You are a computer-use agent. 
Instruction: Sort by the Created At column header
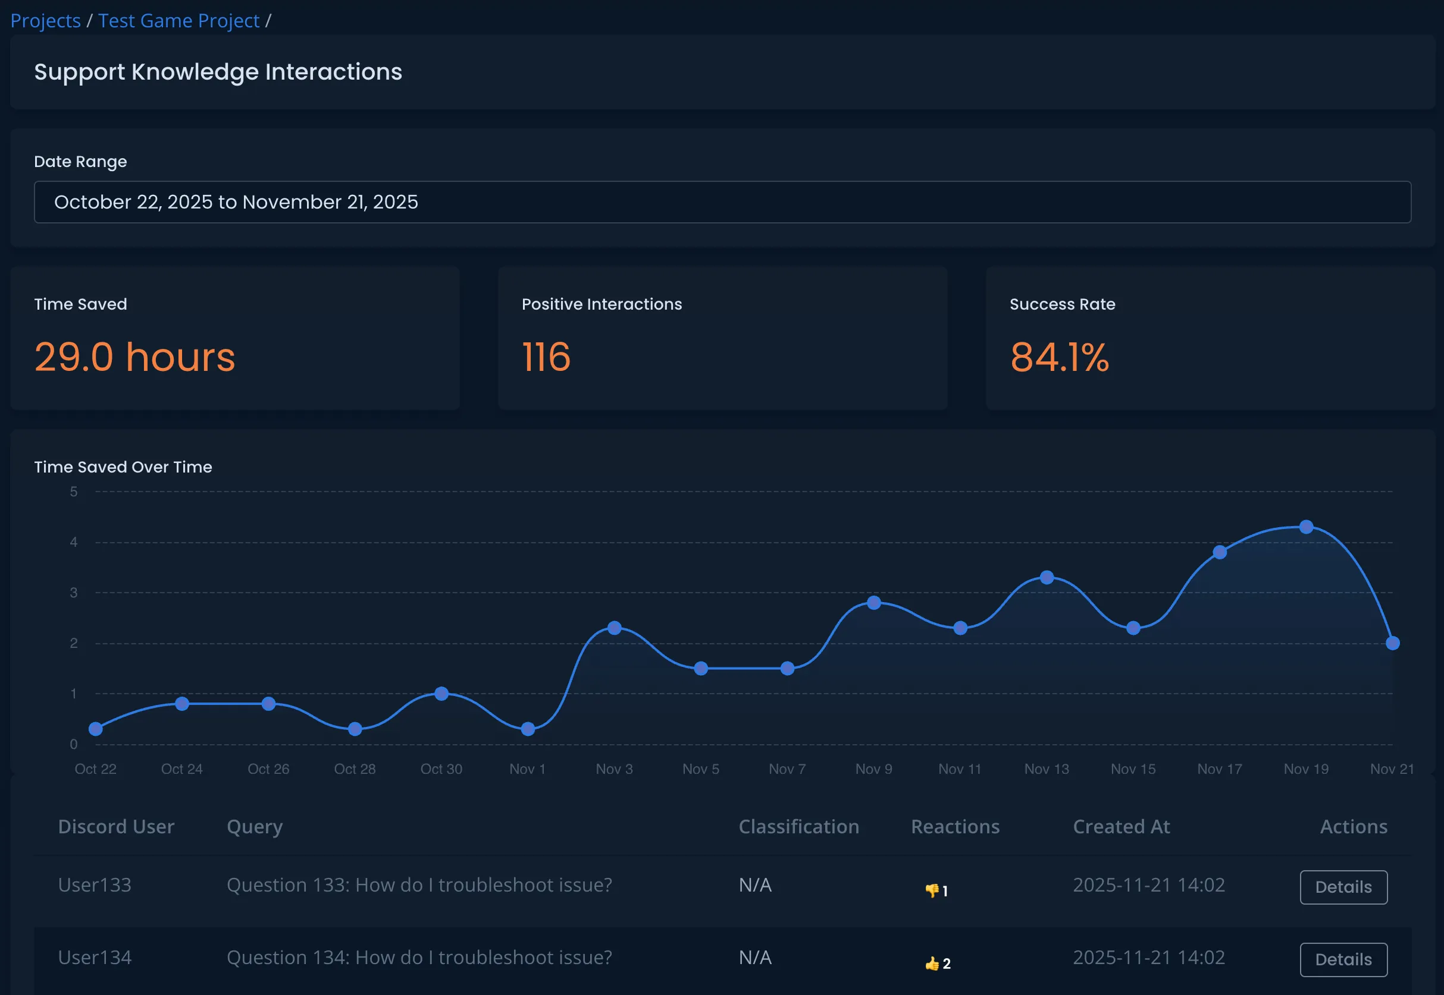coord(1121,827)
